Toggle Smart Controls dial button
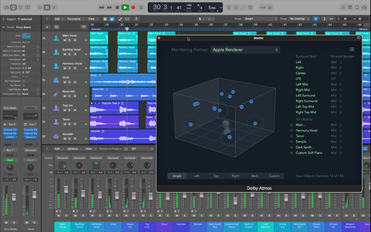Viewport: 371px width, 232px height. [x=40, y=7]
